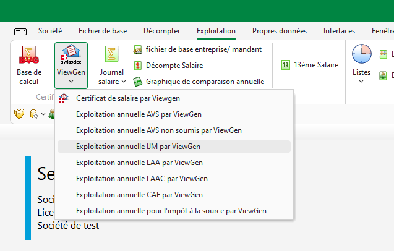Open the Fichier de base tab
Viewport: 394px width, 251px height.
[x=102, y=31]
